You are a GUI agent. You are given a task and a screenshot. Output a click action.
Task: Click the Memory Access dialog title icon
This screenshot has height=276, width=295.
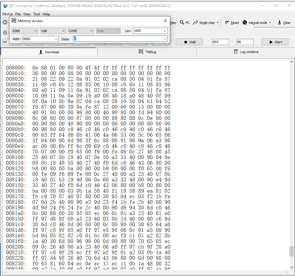(x=14, y=21)
